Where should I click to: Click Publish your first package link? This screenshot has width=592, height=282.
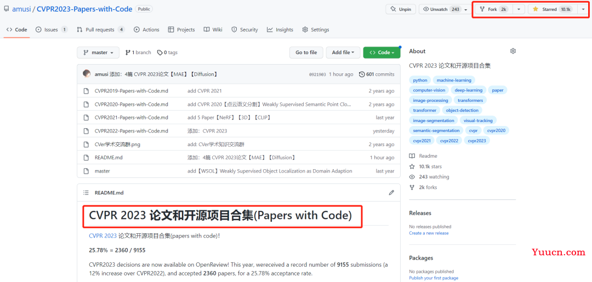[x=434, y=278]
